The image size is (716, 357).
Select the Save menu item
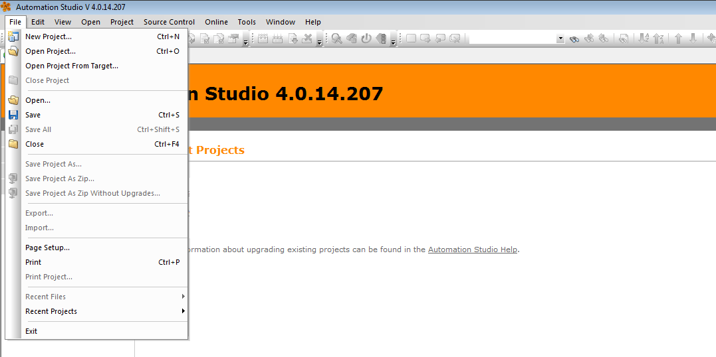[x=97, y=115]
